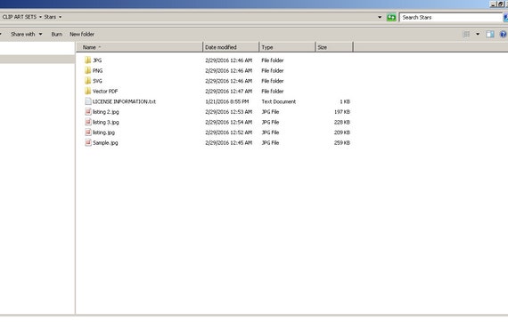508x329 pixels.
Task: Select the listing 2.jpg file icon
Action: tap(88, 112)
